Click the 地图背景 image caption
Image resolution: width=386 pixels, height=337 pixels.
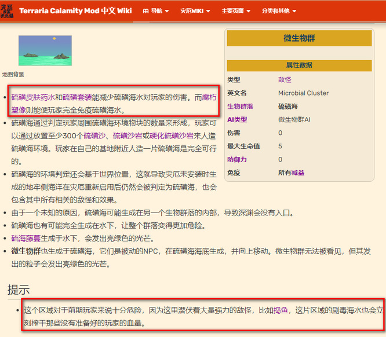(x=13, y=74)
